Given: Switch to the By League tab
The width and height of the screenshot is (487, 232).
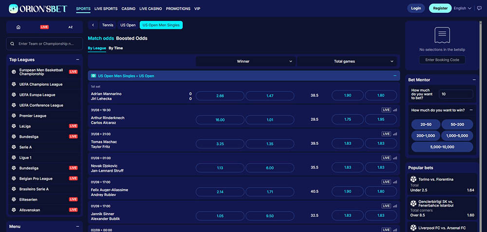Looking at the screenshot, I should pyautogui.click(x=97, y=48).
